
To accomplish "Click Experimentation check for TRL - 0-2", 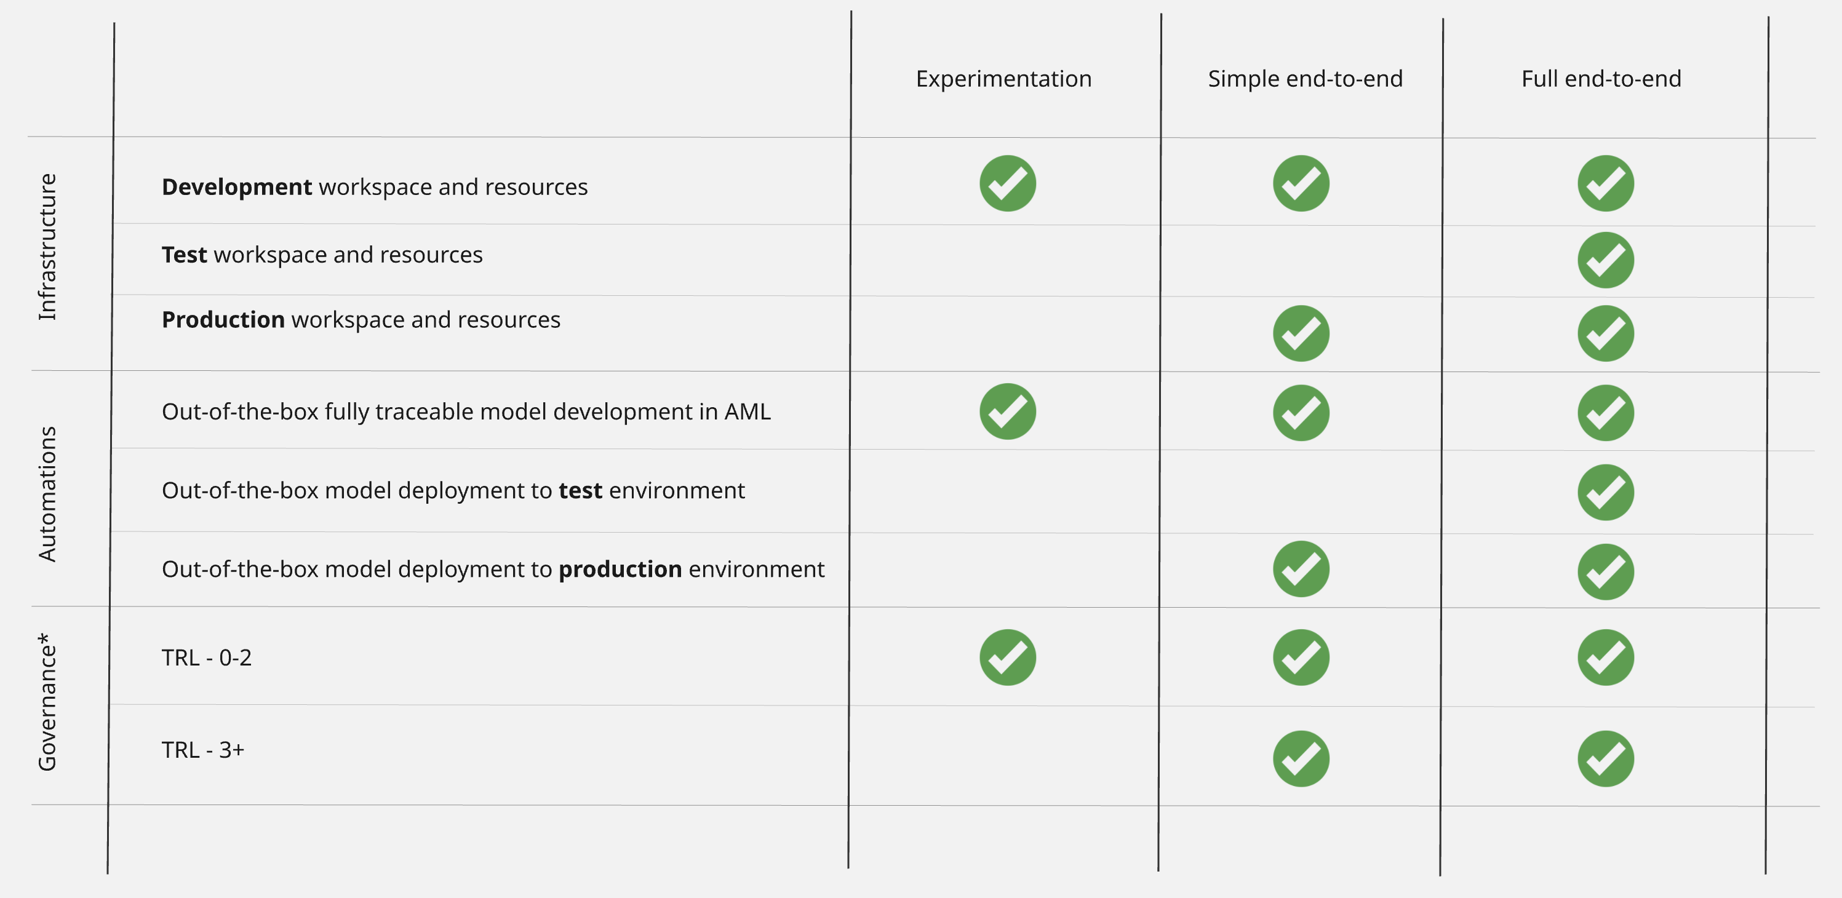I will pos(1008,658).
